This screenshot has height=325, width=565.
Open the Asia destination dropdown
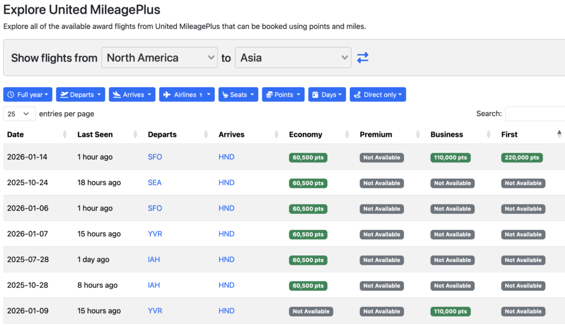(293, 57)
